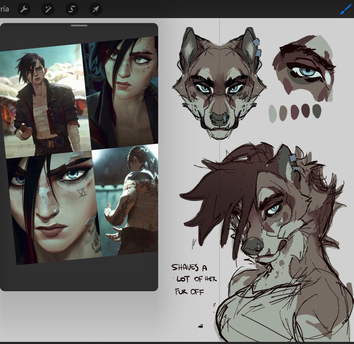The width and height of the screenshot is (354, 344).
Task: Tap the painted blue eye study
Action: click(304, 69)
